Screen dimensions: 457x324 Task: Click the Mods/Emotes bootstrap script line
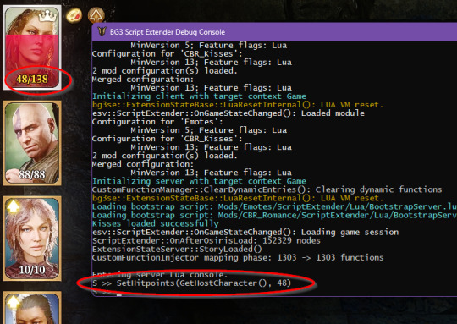click(274, 206)
